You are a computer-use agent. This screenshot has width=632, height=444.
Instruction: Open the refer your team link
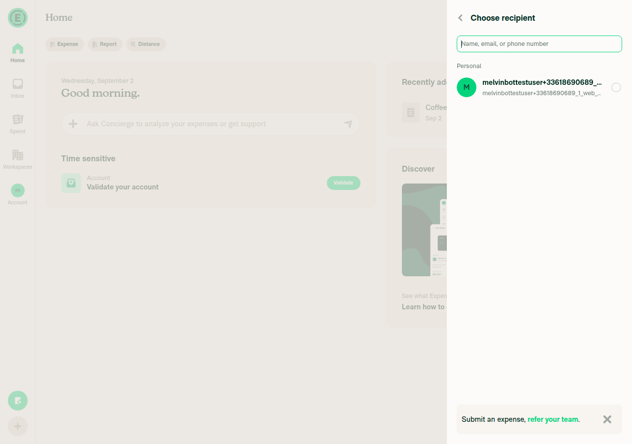pos(553,419)
